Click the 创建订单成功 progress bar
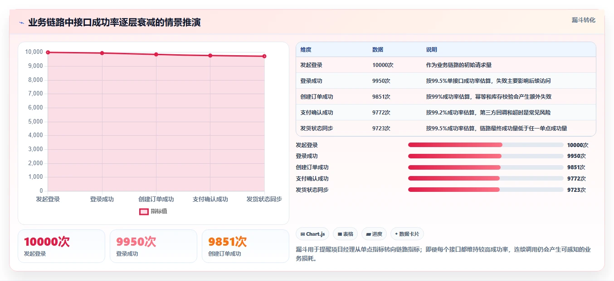The height and width of the screenshot is (281, 614). click(486, 167)
